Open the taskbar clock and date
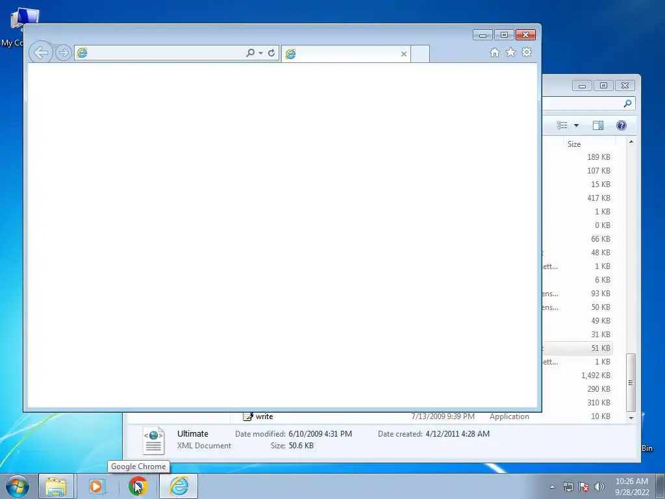665x499 pixels. (632, 487)
